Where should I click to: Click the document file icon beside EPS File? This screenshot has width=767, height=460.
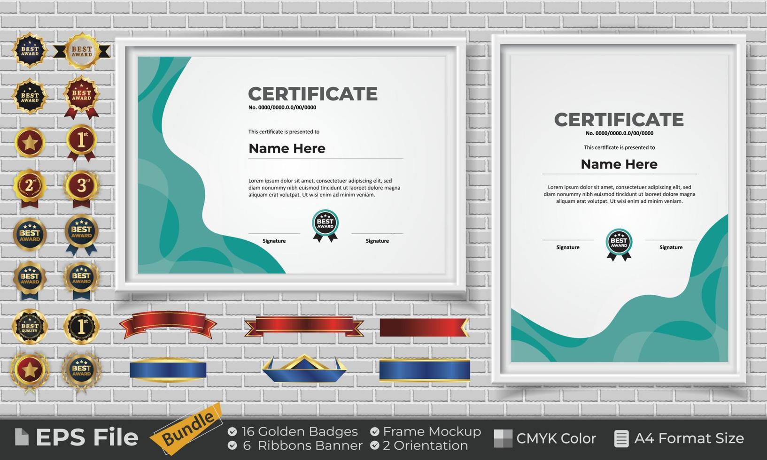22,437
